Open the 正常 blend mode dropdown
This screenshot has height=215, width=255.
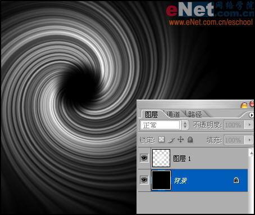pos(164,125)
